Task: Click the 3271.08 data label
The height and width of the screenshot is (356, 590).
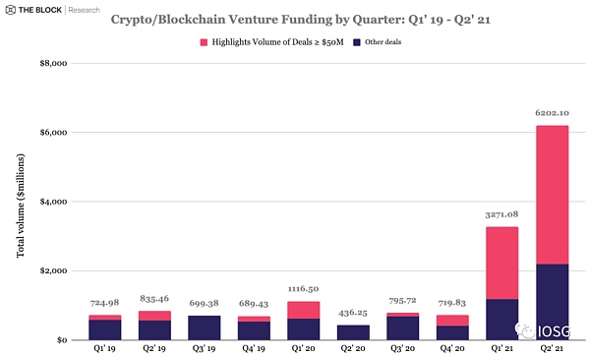Action: click(x=501, y=214)
